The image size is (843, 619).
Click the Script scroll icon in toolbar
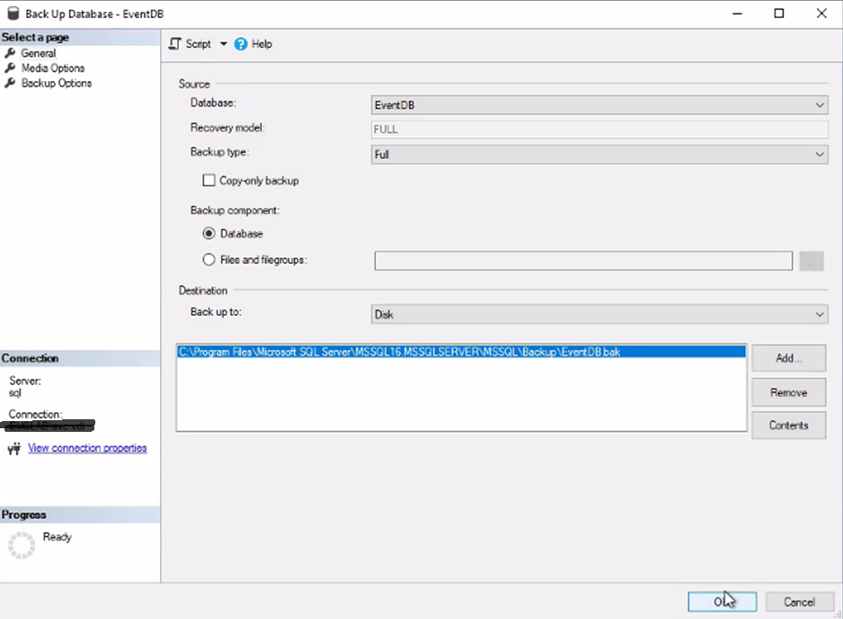click(175, 44)
